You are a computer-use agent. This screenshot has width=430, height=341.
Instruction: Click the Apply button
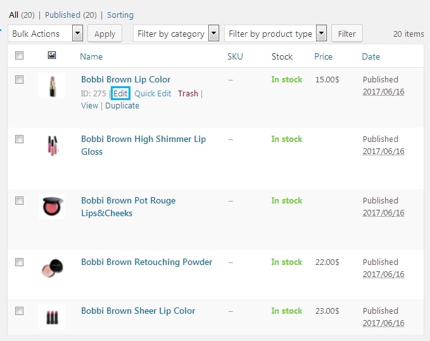[x=104, y=34]
